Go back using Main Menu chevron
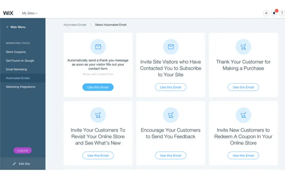The image size is (285, 178). 7,27
